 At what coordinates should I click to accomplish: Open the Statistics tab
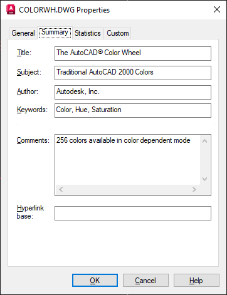pos(88,33)
